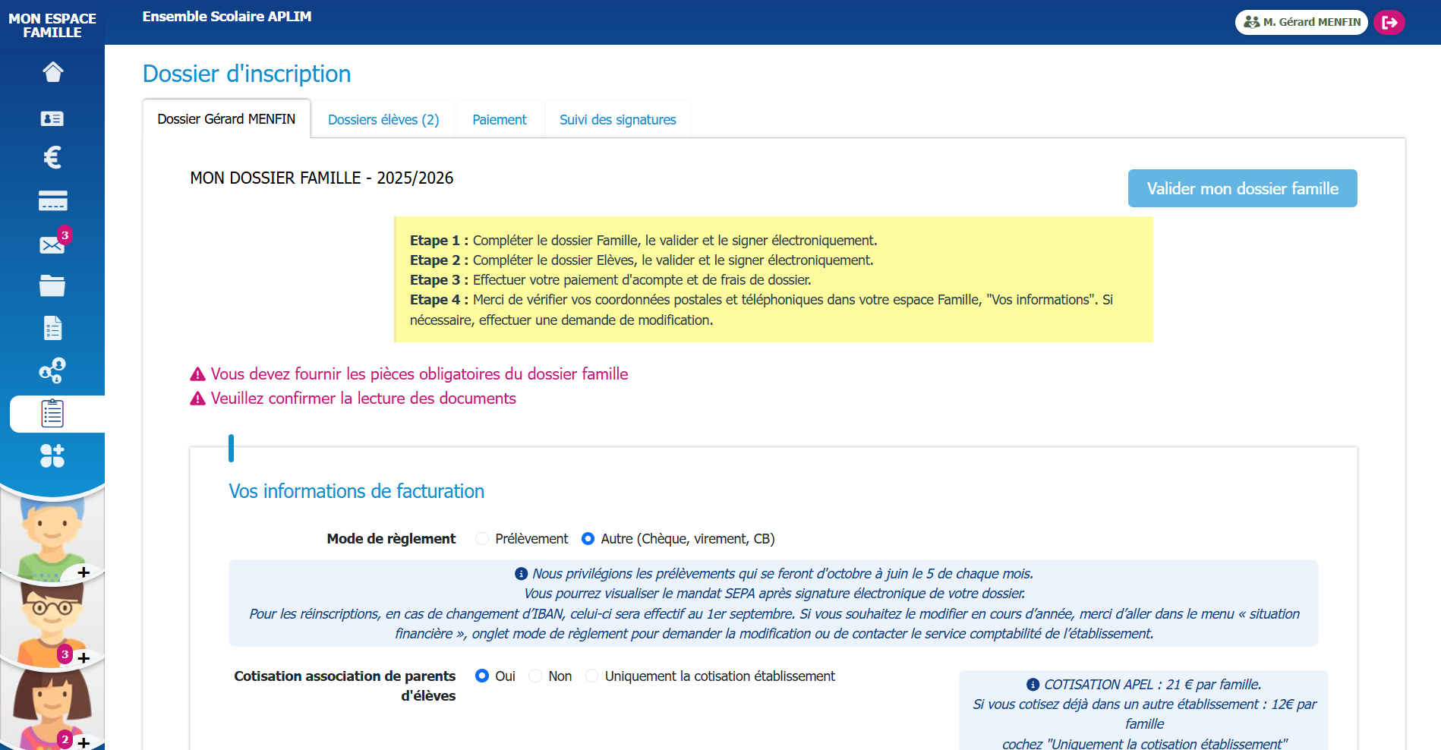
Task: Select the active clipboard registration icon
Action: [x=52, y=414]
